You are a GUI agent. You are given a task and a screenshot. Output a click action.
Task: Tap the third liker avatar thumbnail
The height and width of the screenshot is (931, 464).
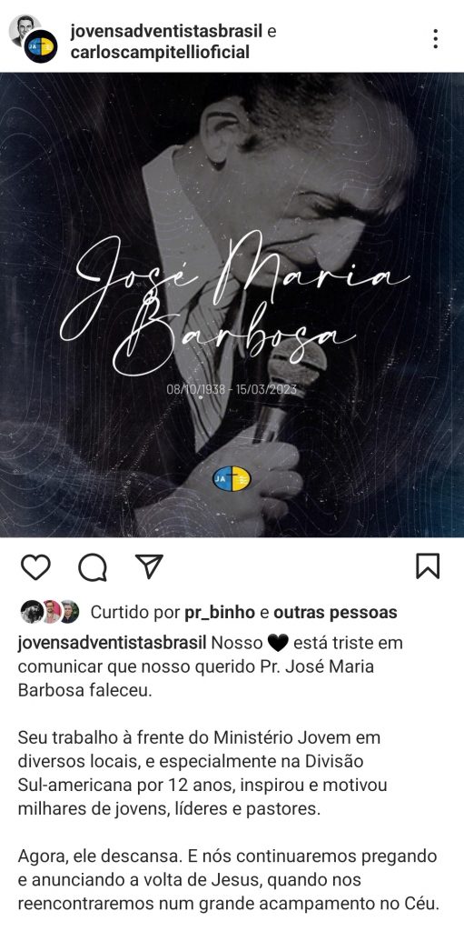tap(69, 612)
